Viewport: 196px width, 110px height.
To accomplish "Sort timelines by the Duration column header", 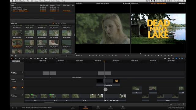I will click(52, 5).
